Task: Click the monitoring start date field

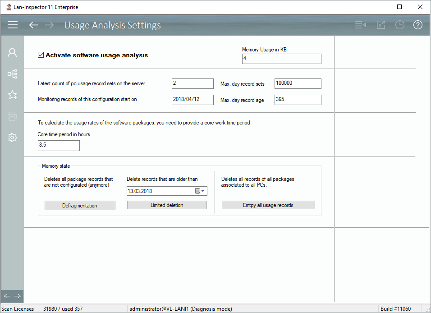Action: [193, 100]
